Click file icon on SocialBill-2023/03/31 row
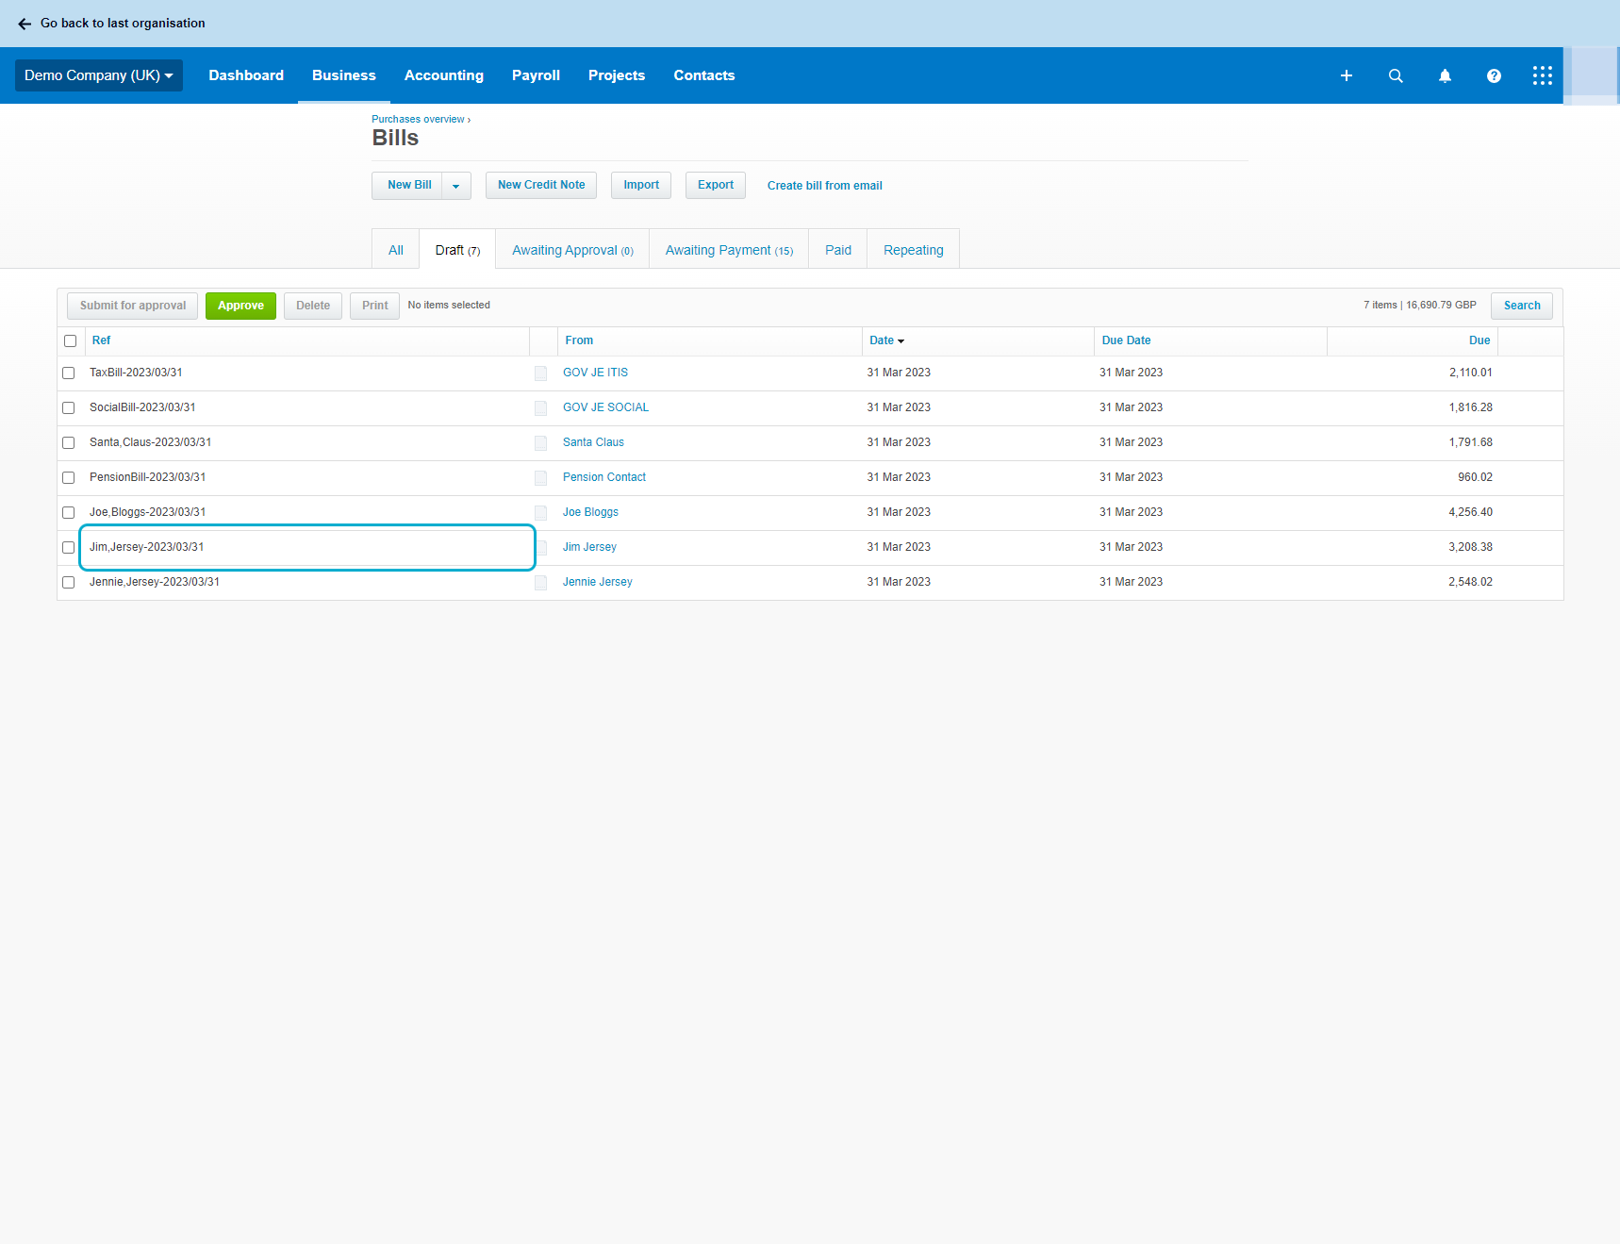The height and width of the screenshot is (1244, 1620). click(x=540, y=408)
